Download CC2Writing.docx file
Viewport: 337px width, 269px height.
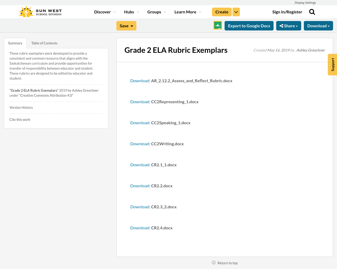[x=157, y=143]
